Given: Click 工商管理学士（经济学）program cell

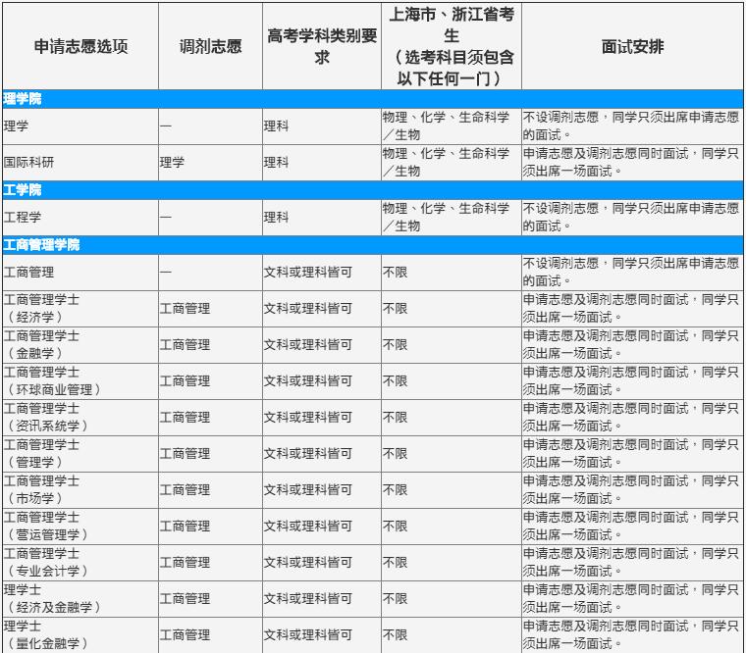Looking at the screenshot, I should (43, 308).
